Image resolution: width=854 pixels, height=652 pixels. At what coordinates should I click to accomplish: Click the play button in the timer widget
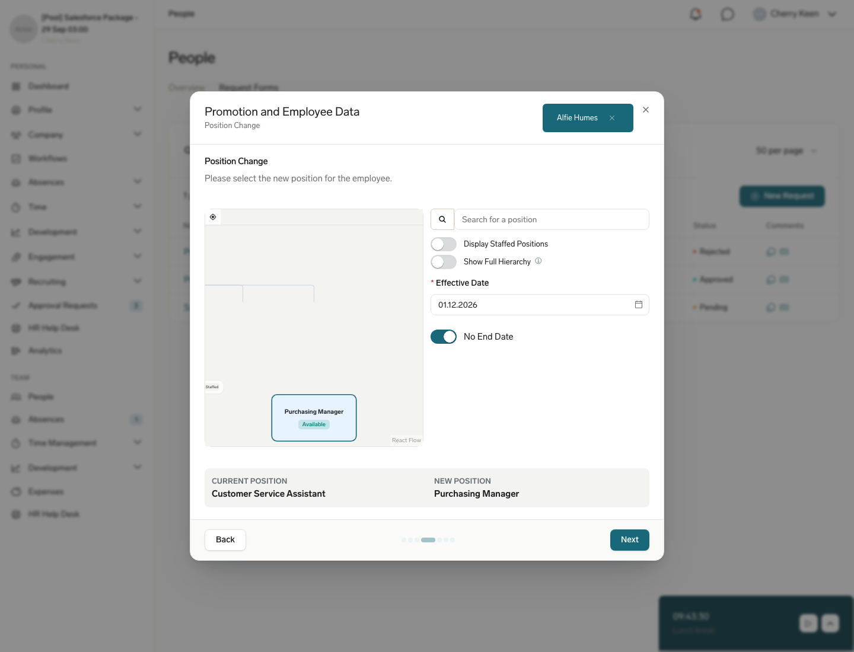coord(808,623)
